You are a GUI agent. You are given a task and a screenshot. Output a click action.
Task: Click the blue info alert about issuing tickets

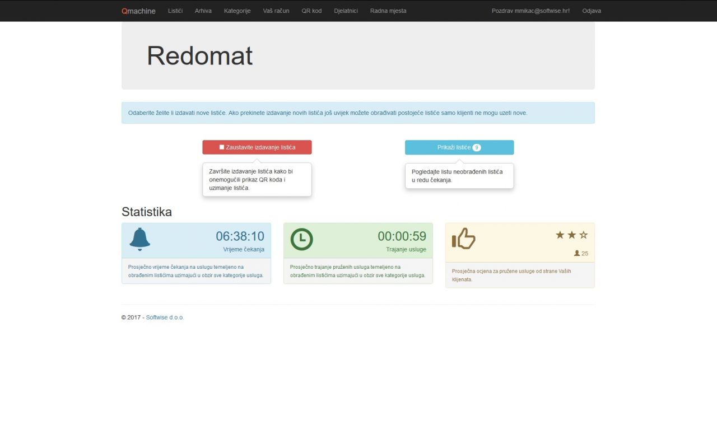[x=358, y=113]
